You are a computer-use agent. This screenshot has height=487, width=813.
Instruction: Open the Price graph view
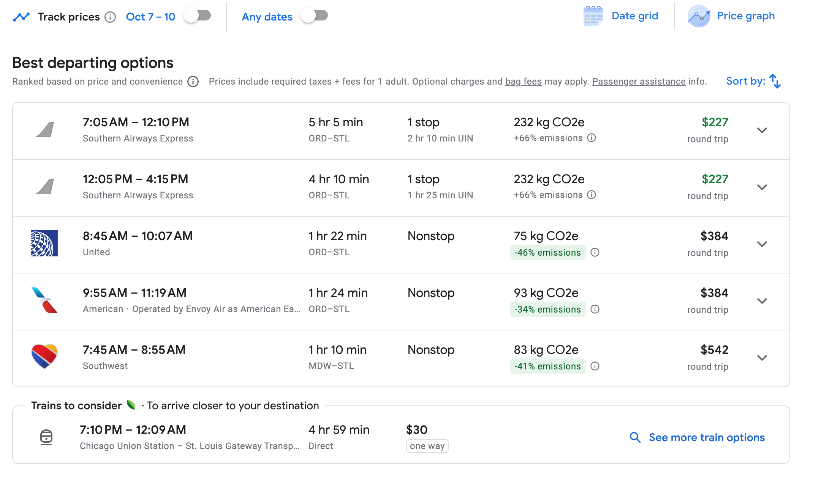[x=745, y=16]
